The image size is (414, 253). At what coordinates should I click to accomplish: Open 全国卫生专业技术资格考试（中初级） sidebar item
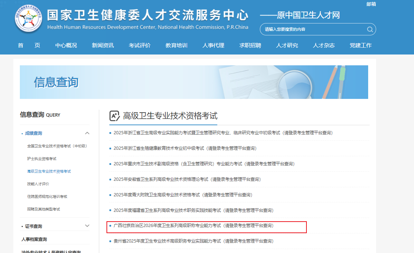57,146
